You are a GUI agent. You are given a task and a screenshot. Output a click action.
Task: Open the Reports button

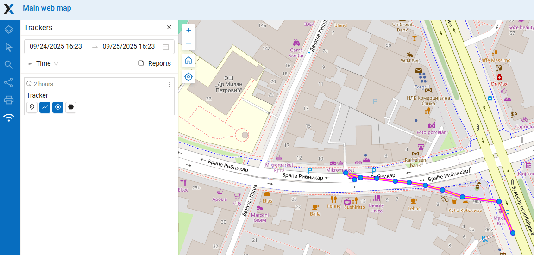pos(155,63)
